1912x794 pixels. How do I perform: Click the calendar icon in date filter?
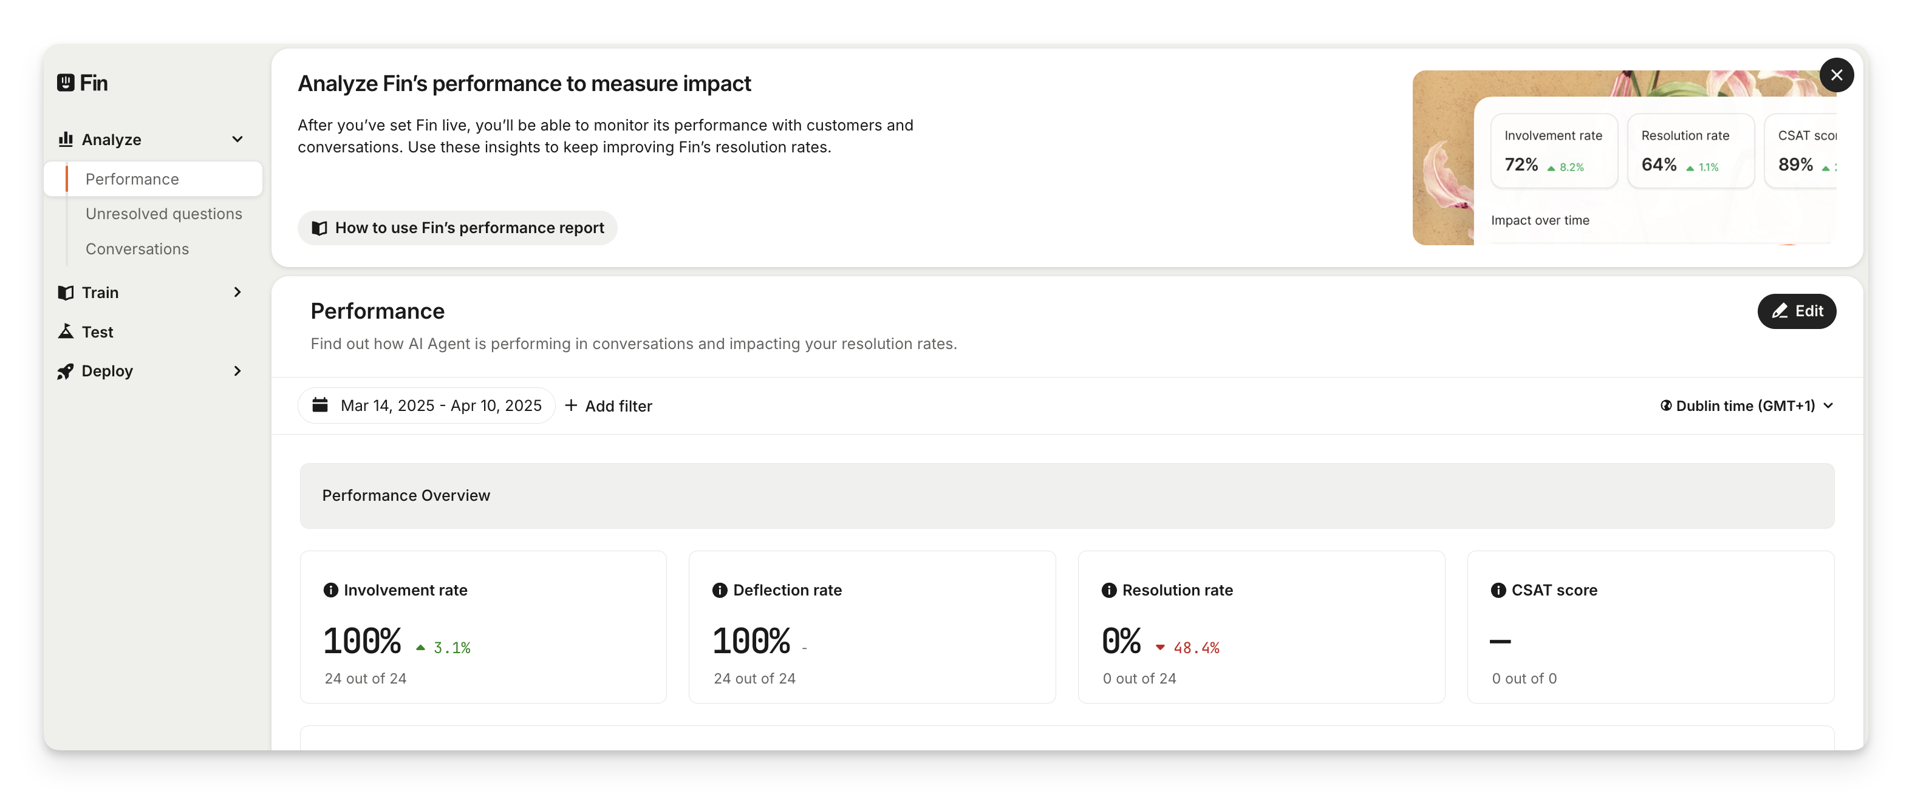[320, 405]
